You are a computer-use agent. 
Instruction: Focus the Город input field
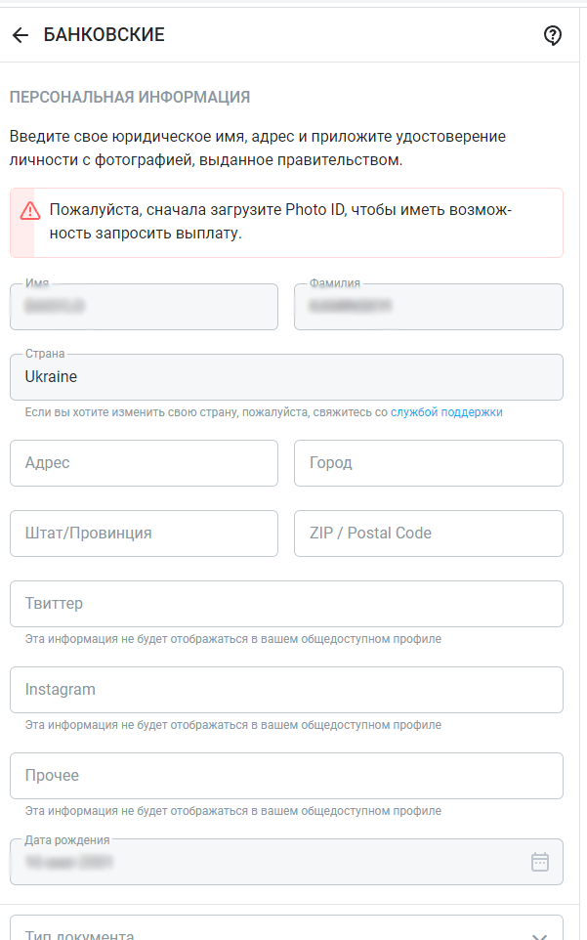[x=428, y=463]
